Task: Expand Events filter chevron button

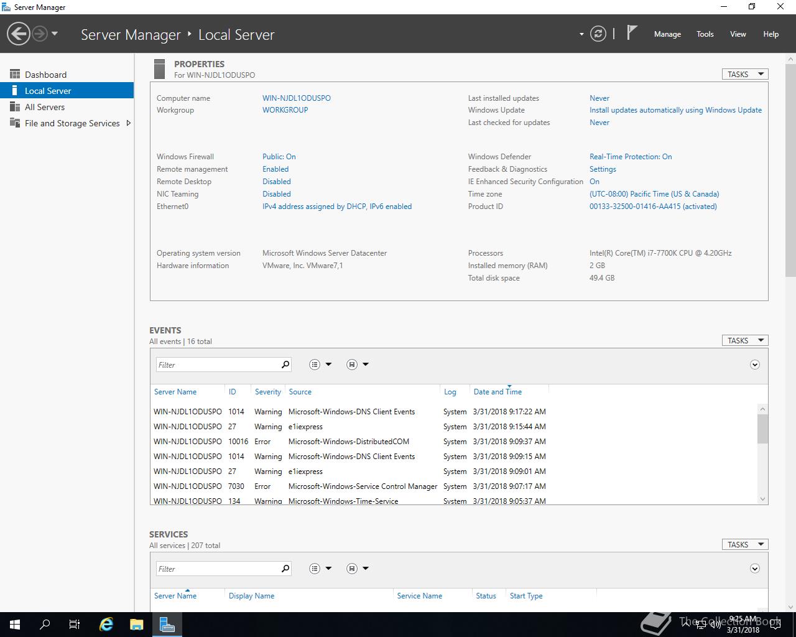Action: 755,365
